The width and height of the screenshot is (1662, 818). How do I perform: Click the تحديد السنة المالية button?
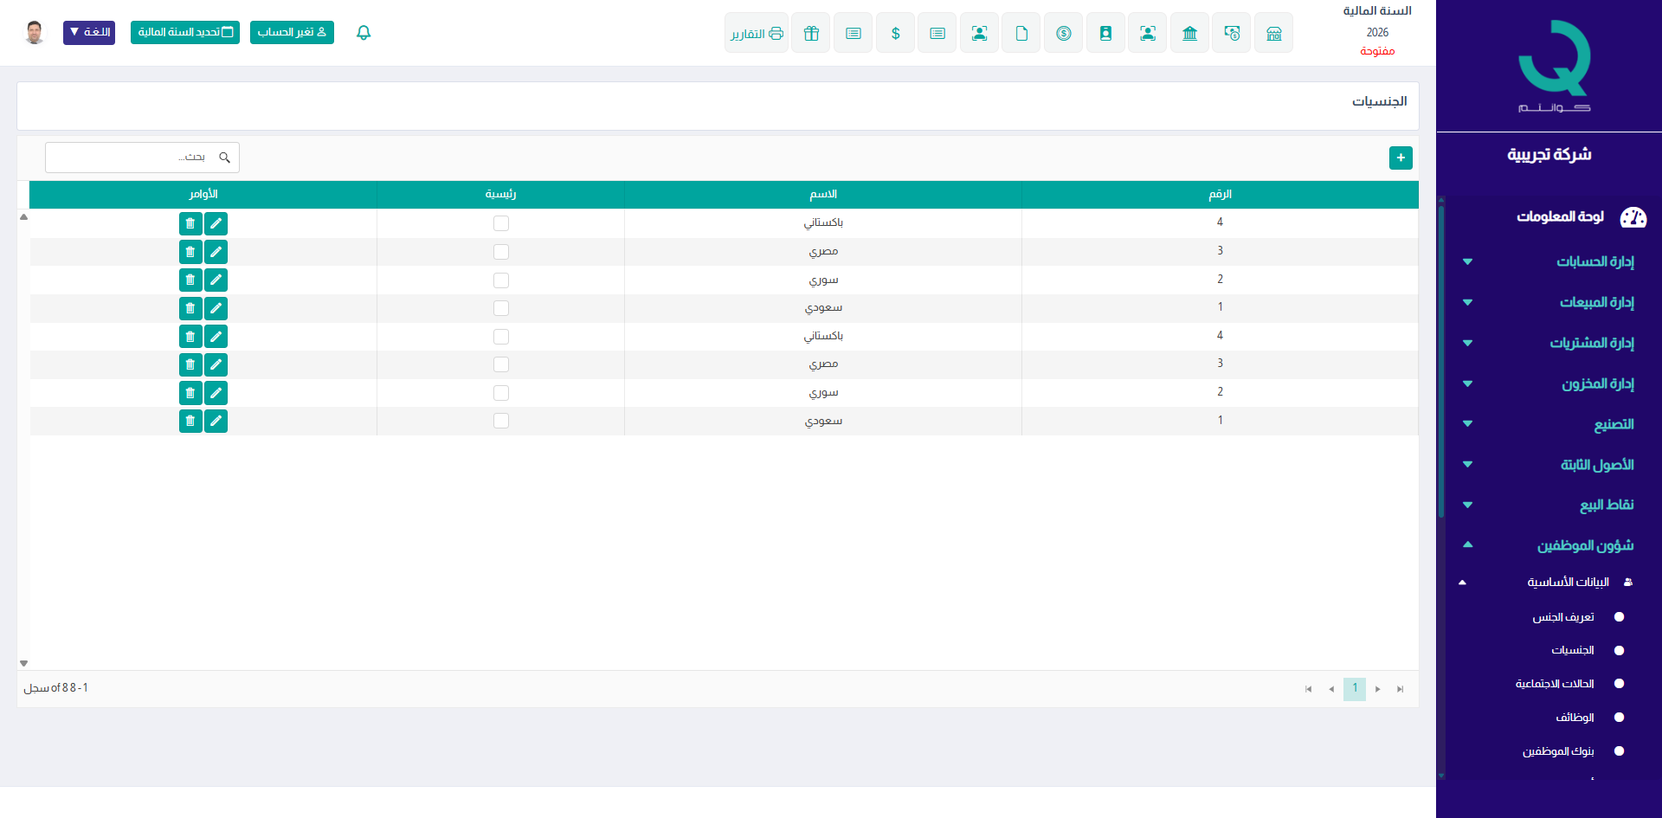point(185,32)
